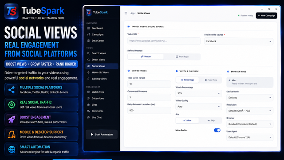Image resolution: width=284 pixels, height=160 pixels.
Task: Click the System ready status indicator
Action: coord(245,16)
